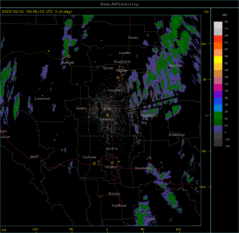Click the Innisfail city label
This screenshot has width=239, height=233.
click(115, 90)
